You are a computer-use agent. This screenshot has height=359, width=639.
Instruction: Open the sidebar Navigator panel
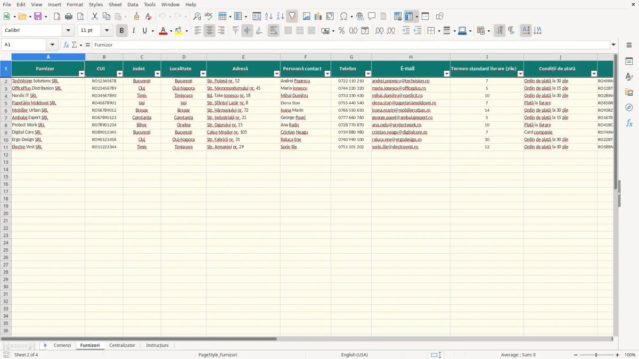click(629, 107)
